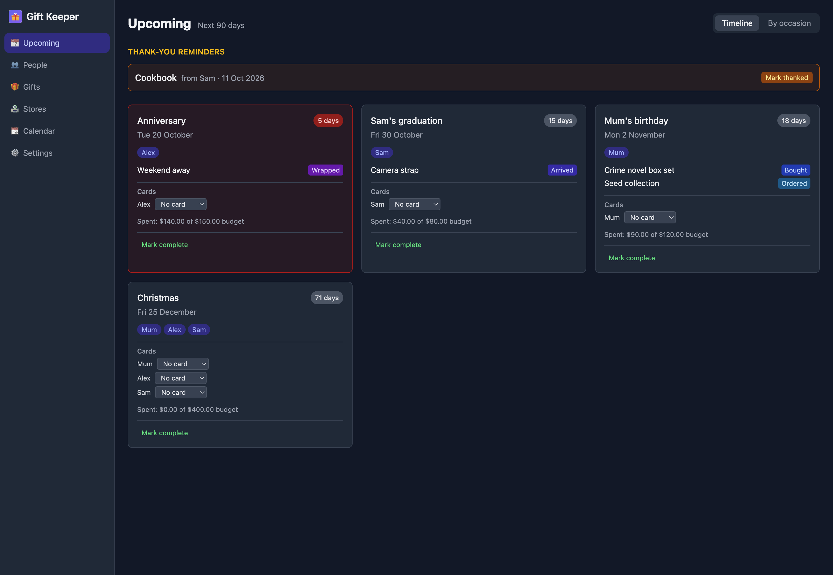Click the 'Crime novel box set' gift

coord(639,170)
